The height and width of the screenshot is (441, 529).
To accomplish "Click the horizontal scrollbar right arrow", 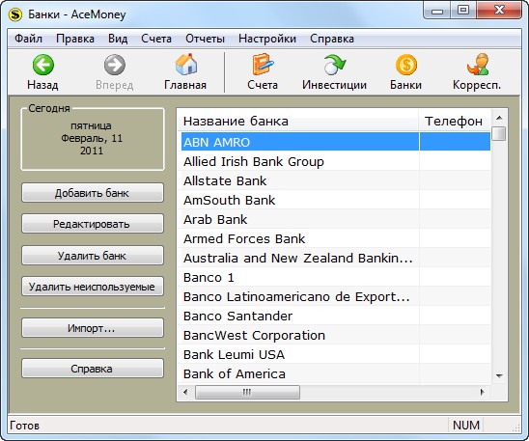I will tap(483, 392).
